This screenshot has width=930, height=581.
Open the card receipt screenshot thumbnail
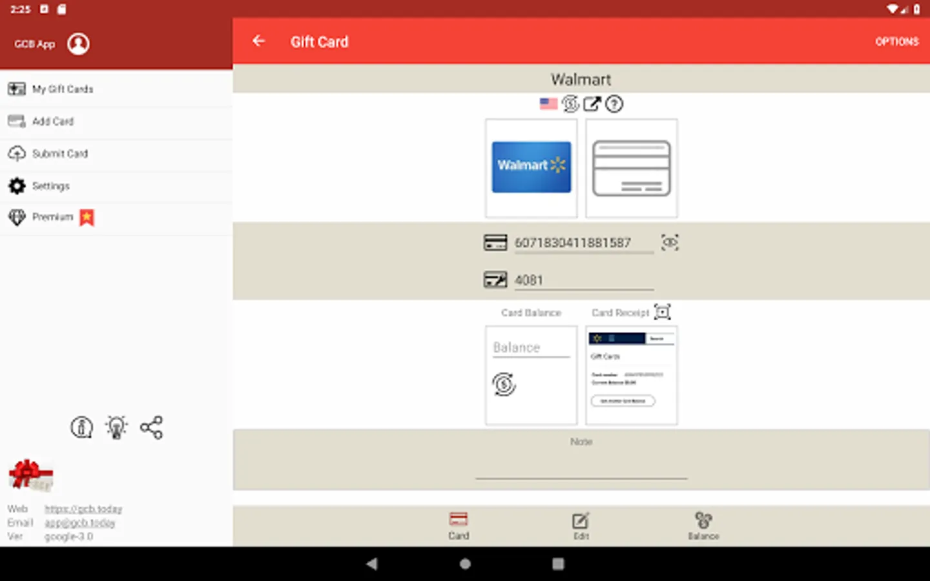point(632,375)
